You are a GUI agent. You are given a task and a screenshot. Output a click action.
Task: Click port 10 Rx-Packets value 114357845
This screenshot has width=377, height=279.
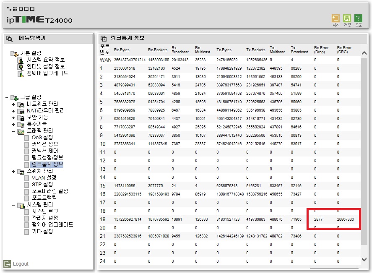click(158, 144)
